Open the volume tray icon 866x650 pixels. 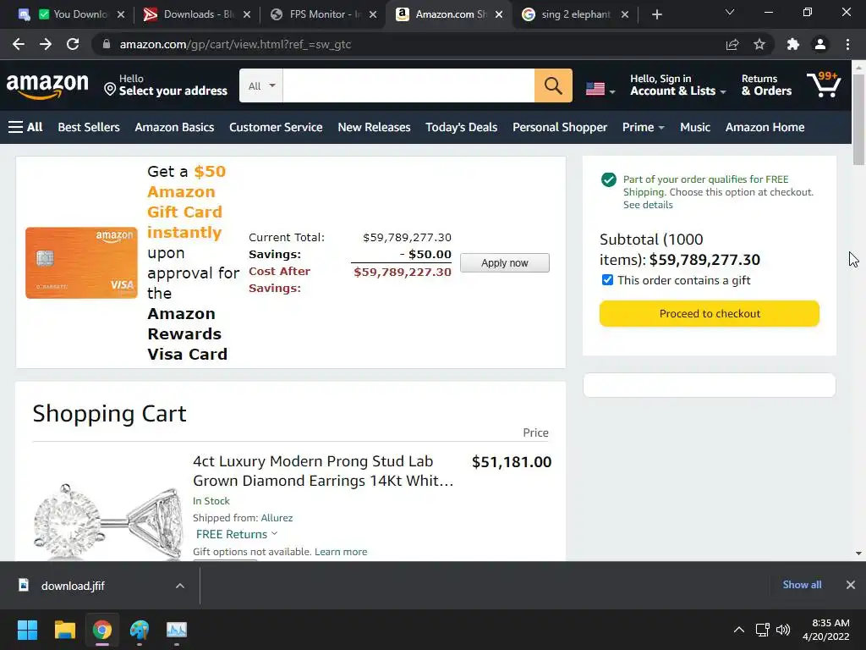click(782, 630)
